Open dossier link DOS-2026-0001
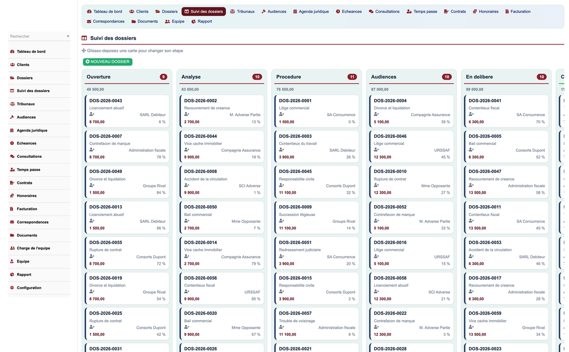The height and width of the screenshot is (352, 569). click(x=295, y=101)
